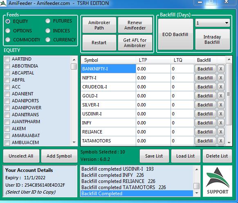Click the AmiFeeder title bar logo

(3, 3)
